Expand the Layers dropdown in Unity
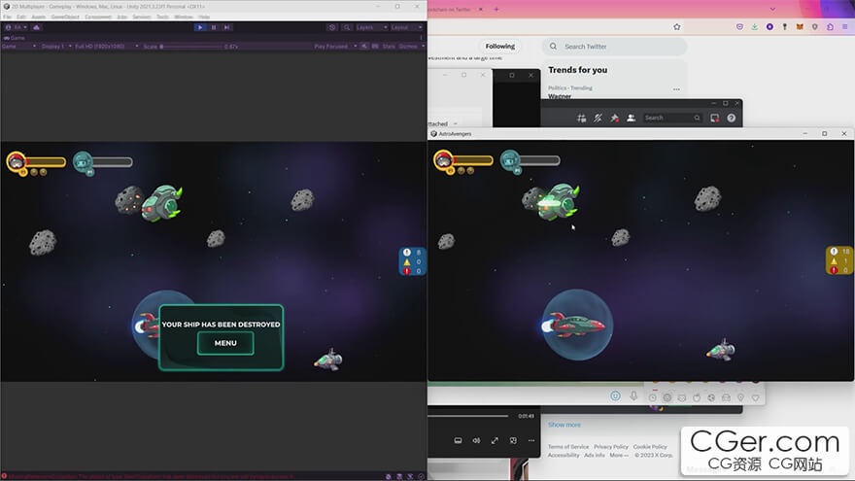The image size is (855, 481). pyautogui.click(x=371, y=27)
